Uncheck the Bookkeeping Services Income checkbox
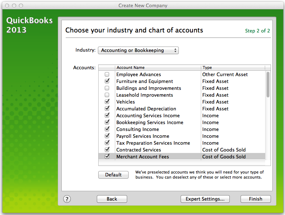Viewport: 285px width, 215px height. [107, 122]
